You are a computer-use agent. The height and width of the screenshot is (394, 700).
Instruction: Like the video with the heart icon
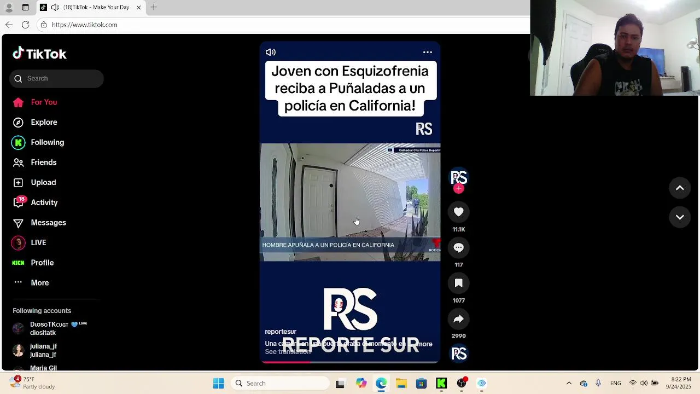pyautogui.click(x=459, y=212)
